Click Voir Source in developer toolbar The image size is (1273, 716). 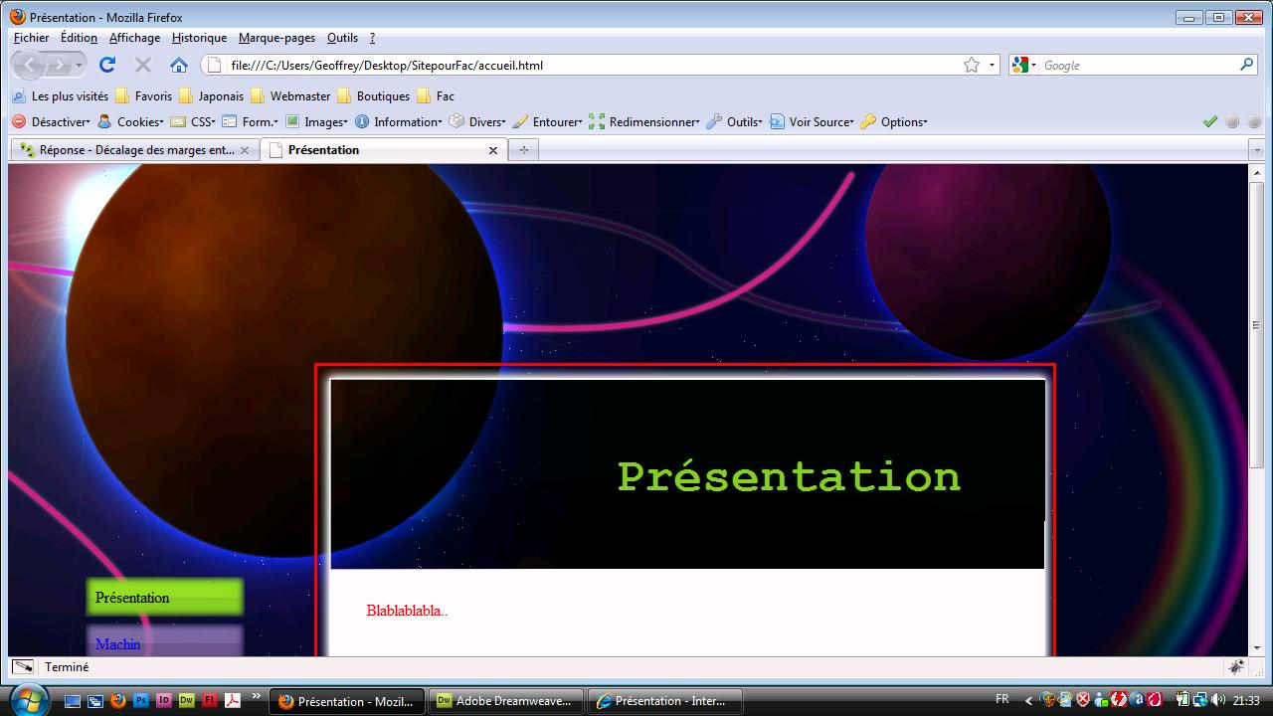(x=812, y=122)
